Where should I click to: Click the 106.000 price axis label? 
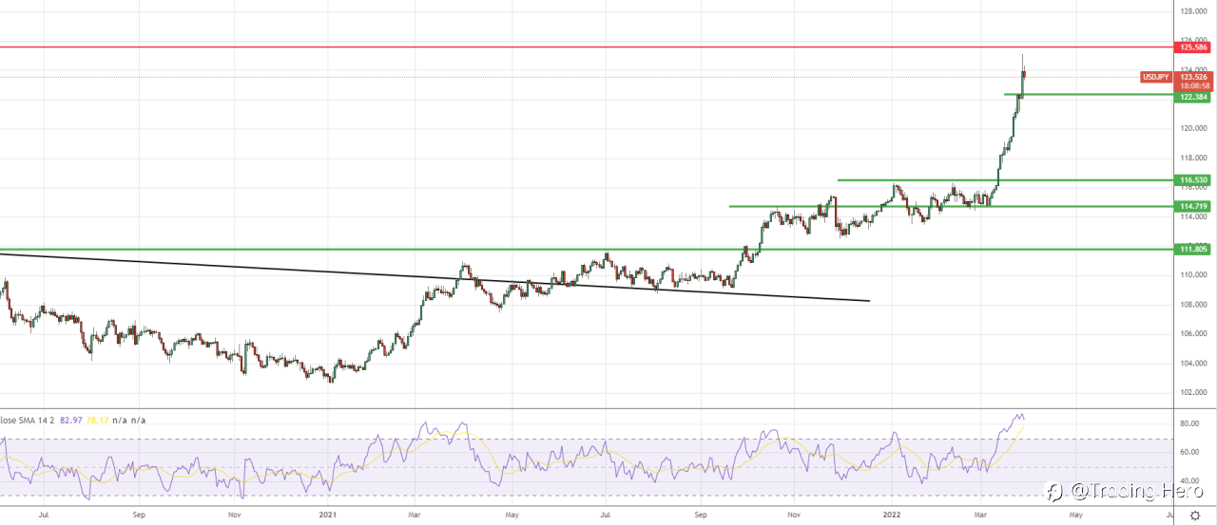1193,334
